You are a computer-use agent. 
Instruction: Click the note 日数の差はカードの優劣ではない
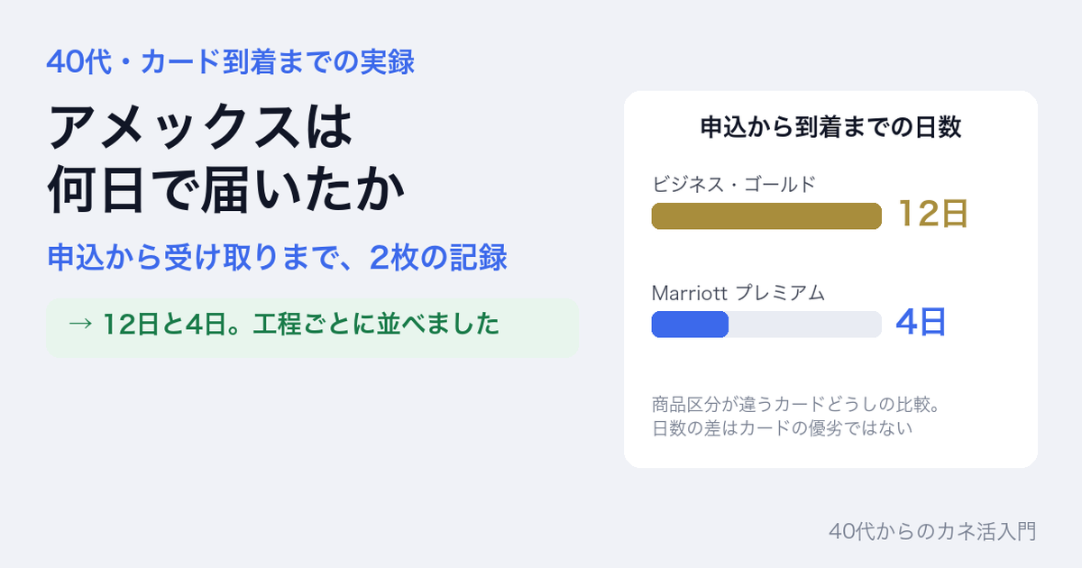(782, 428)
